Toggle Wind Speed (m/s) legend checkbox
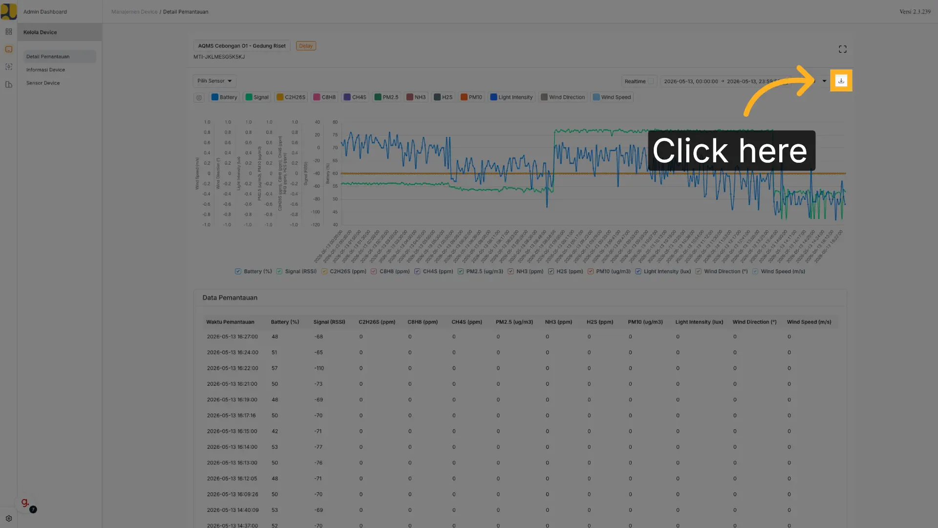The height and width of the screenshot is (528, 938). tap(755, 271)
